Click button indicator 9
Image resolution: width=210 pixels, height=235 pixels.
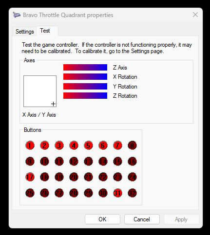pyautogui.click(x=30, y=162)
